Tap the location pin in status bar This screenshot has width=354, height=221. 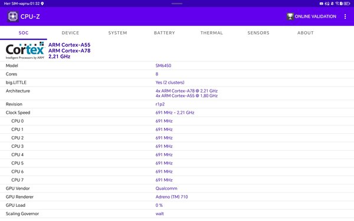(x=42, y=4)
